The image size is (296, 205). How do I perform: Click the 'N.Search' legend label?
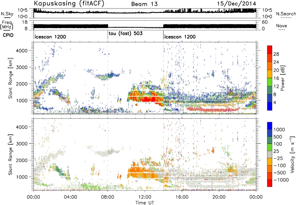(286, 14)
